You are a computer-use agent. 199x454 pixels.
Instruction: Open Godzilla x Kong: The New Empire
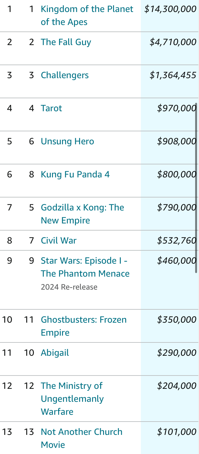point(82,208)
